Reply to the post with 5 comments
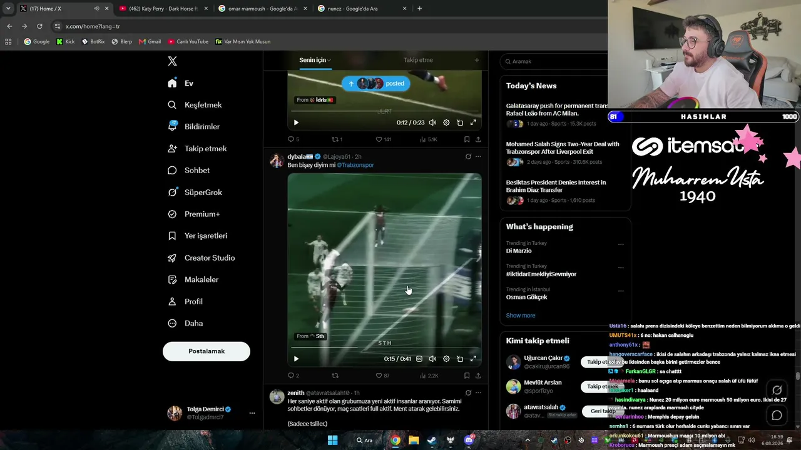This screenshot has width=801, height=450. click(x=293, y=139)
